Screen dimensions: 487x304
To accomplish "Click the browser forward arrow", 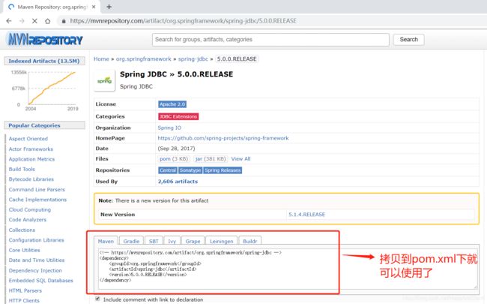I will click(x=22, y=21).
